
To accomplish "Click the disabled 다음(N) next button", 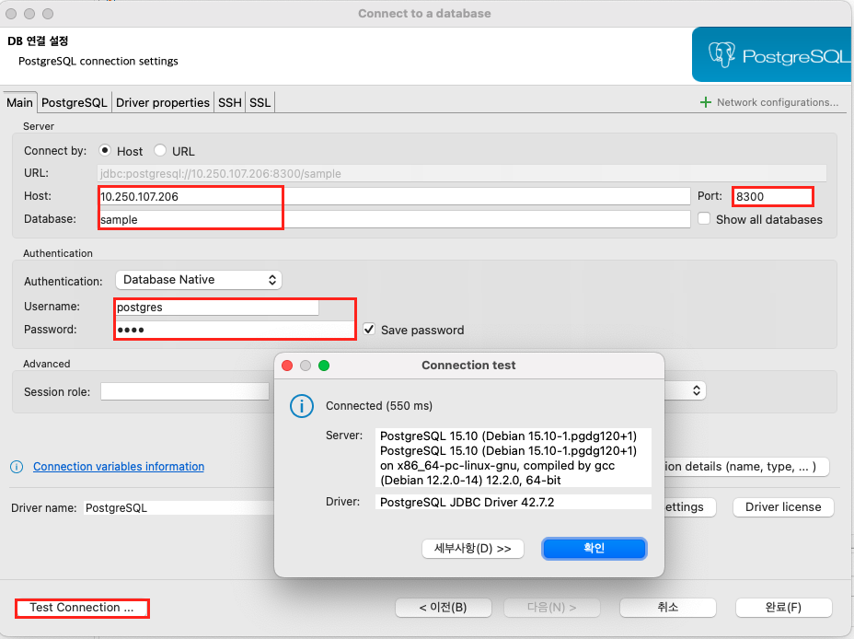I will [552, 608].
